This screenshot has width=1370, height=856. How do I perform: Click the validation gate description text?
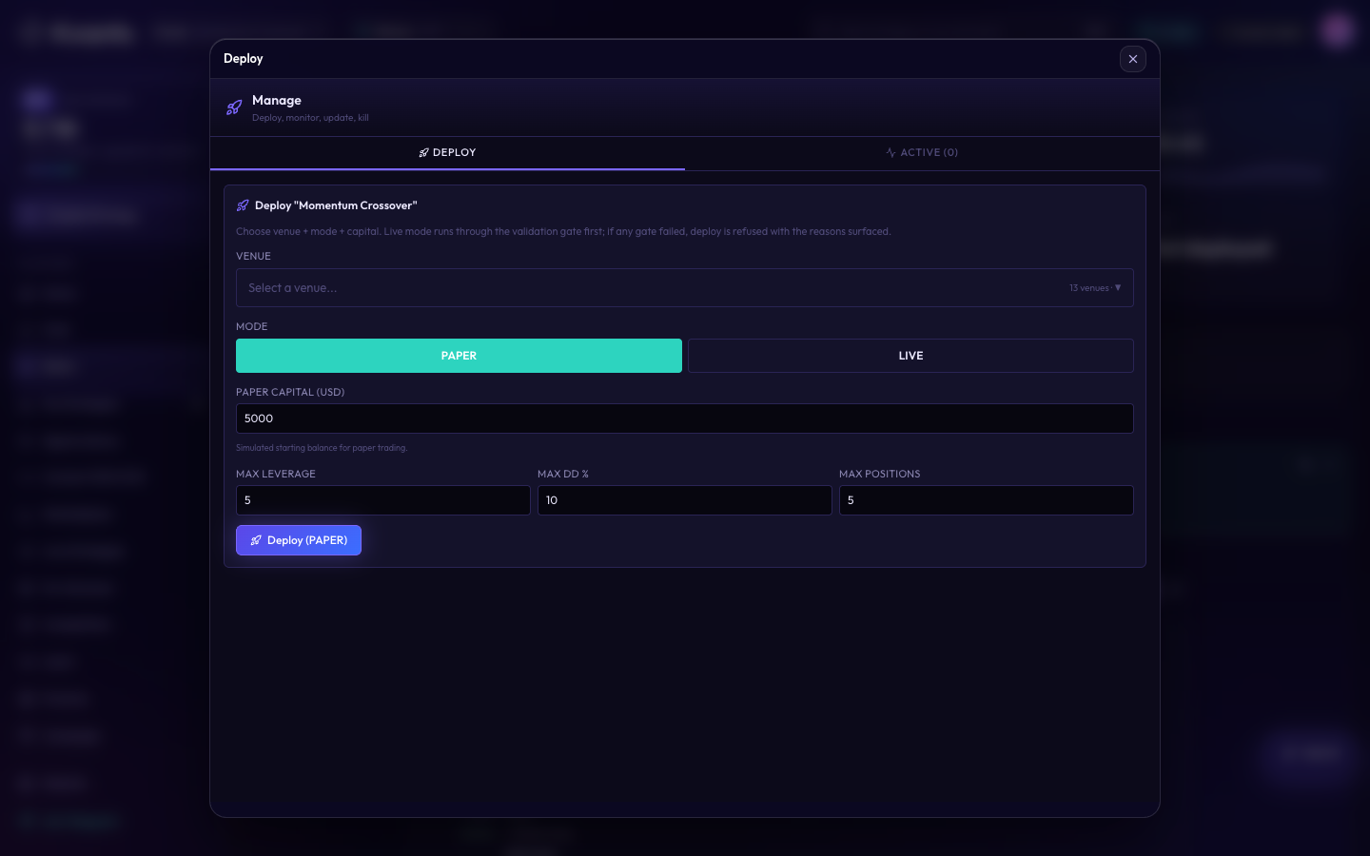[563, 231]
